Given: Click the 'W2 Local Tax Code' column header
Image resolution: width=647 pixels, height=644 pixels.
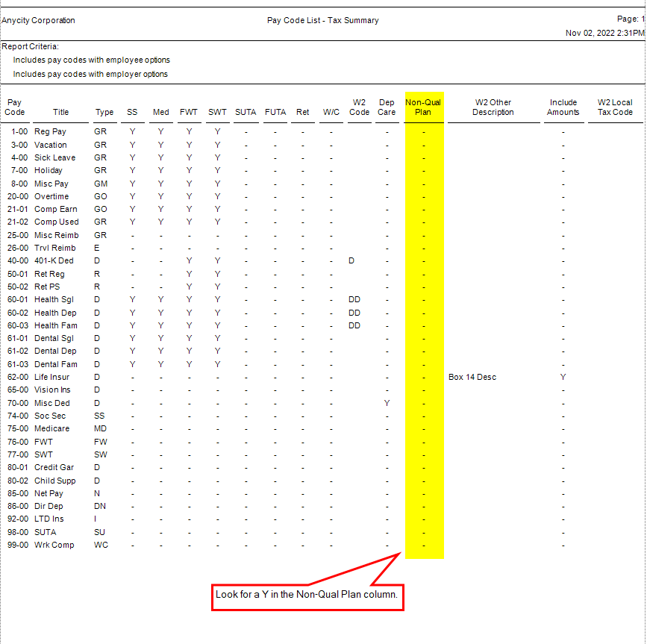Looking at the screenshot, I should [615, 107].
